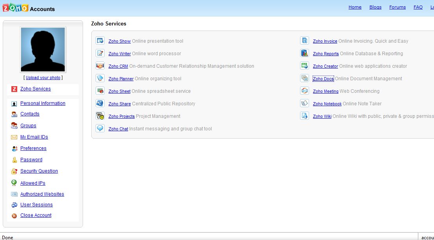Click the Zoho Accounts logo
Screen dimensions: 434x240
(x=29, y=8)
